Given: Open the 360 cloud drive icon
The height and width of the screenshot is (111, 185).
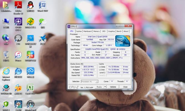Looking at the screenshot, I should (31, 71).
